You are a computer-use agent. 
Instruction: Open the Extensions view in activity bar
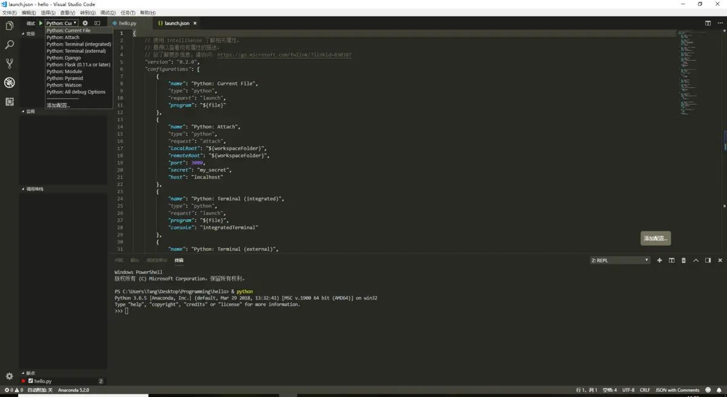tap(9, 102)
